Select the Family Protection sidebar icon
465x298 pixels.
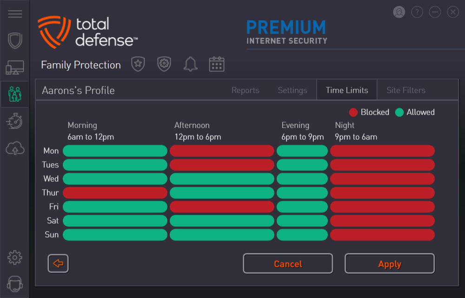pos(15,94)
